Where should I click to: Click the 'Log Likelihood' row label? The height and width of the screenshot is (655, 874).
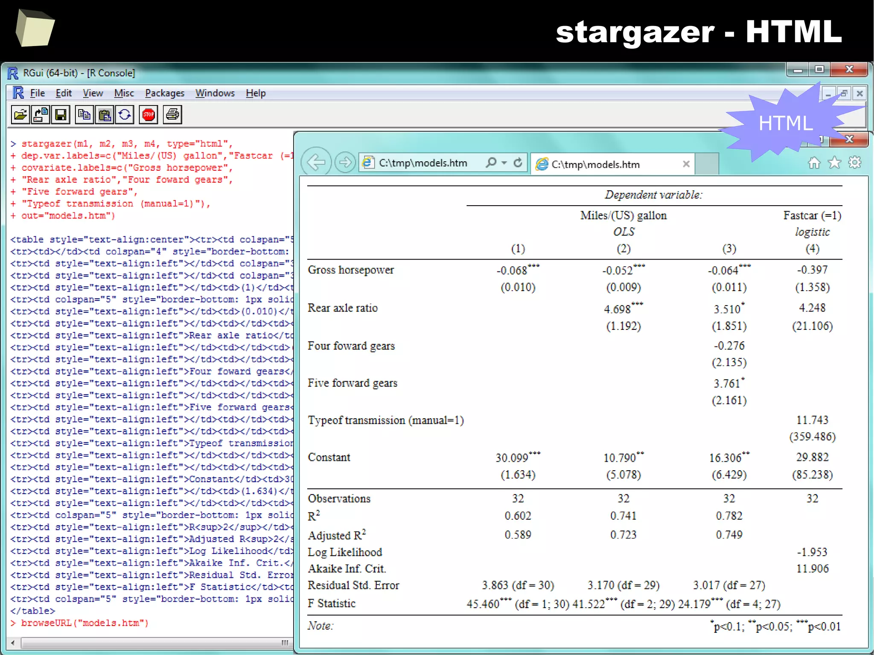click(x=345, y=552)
